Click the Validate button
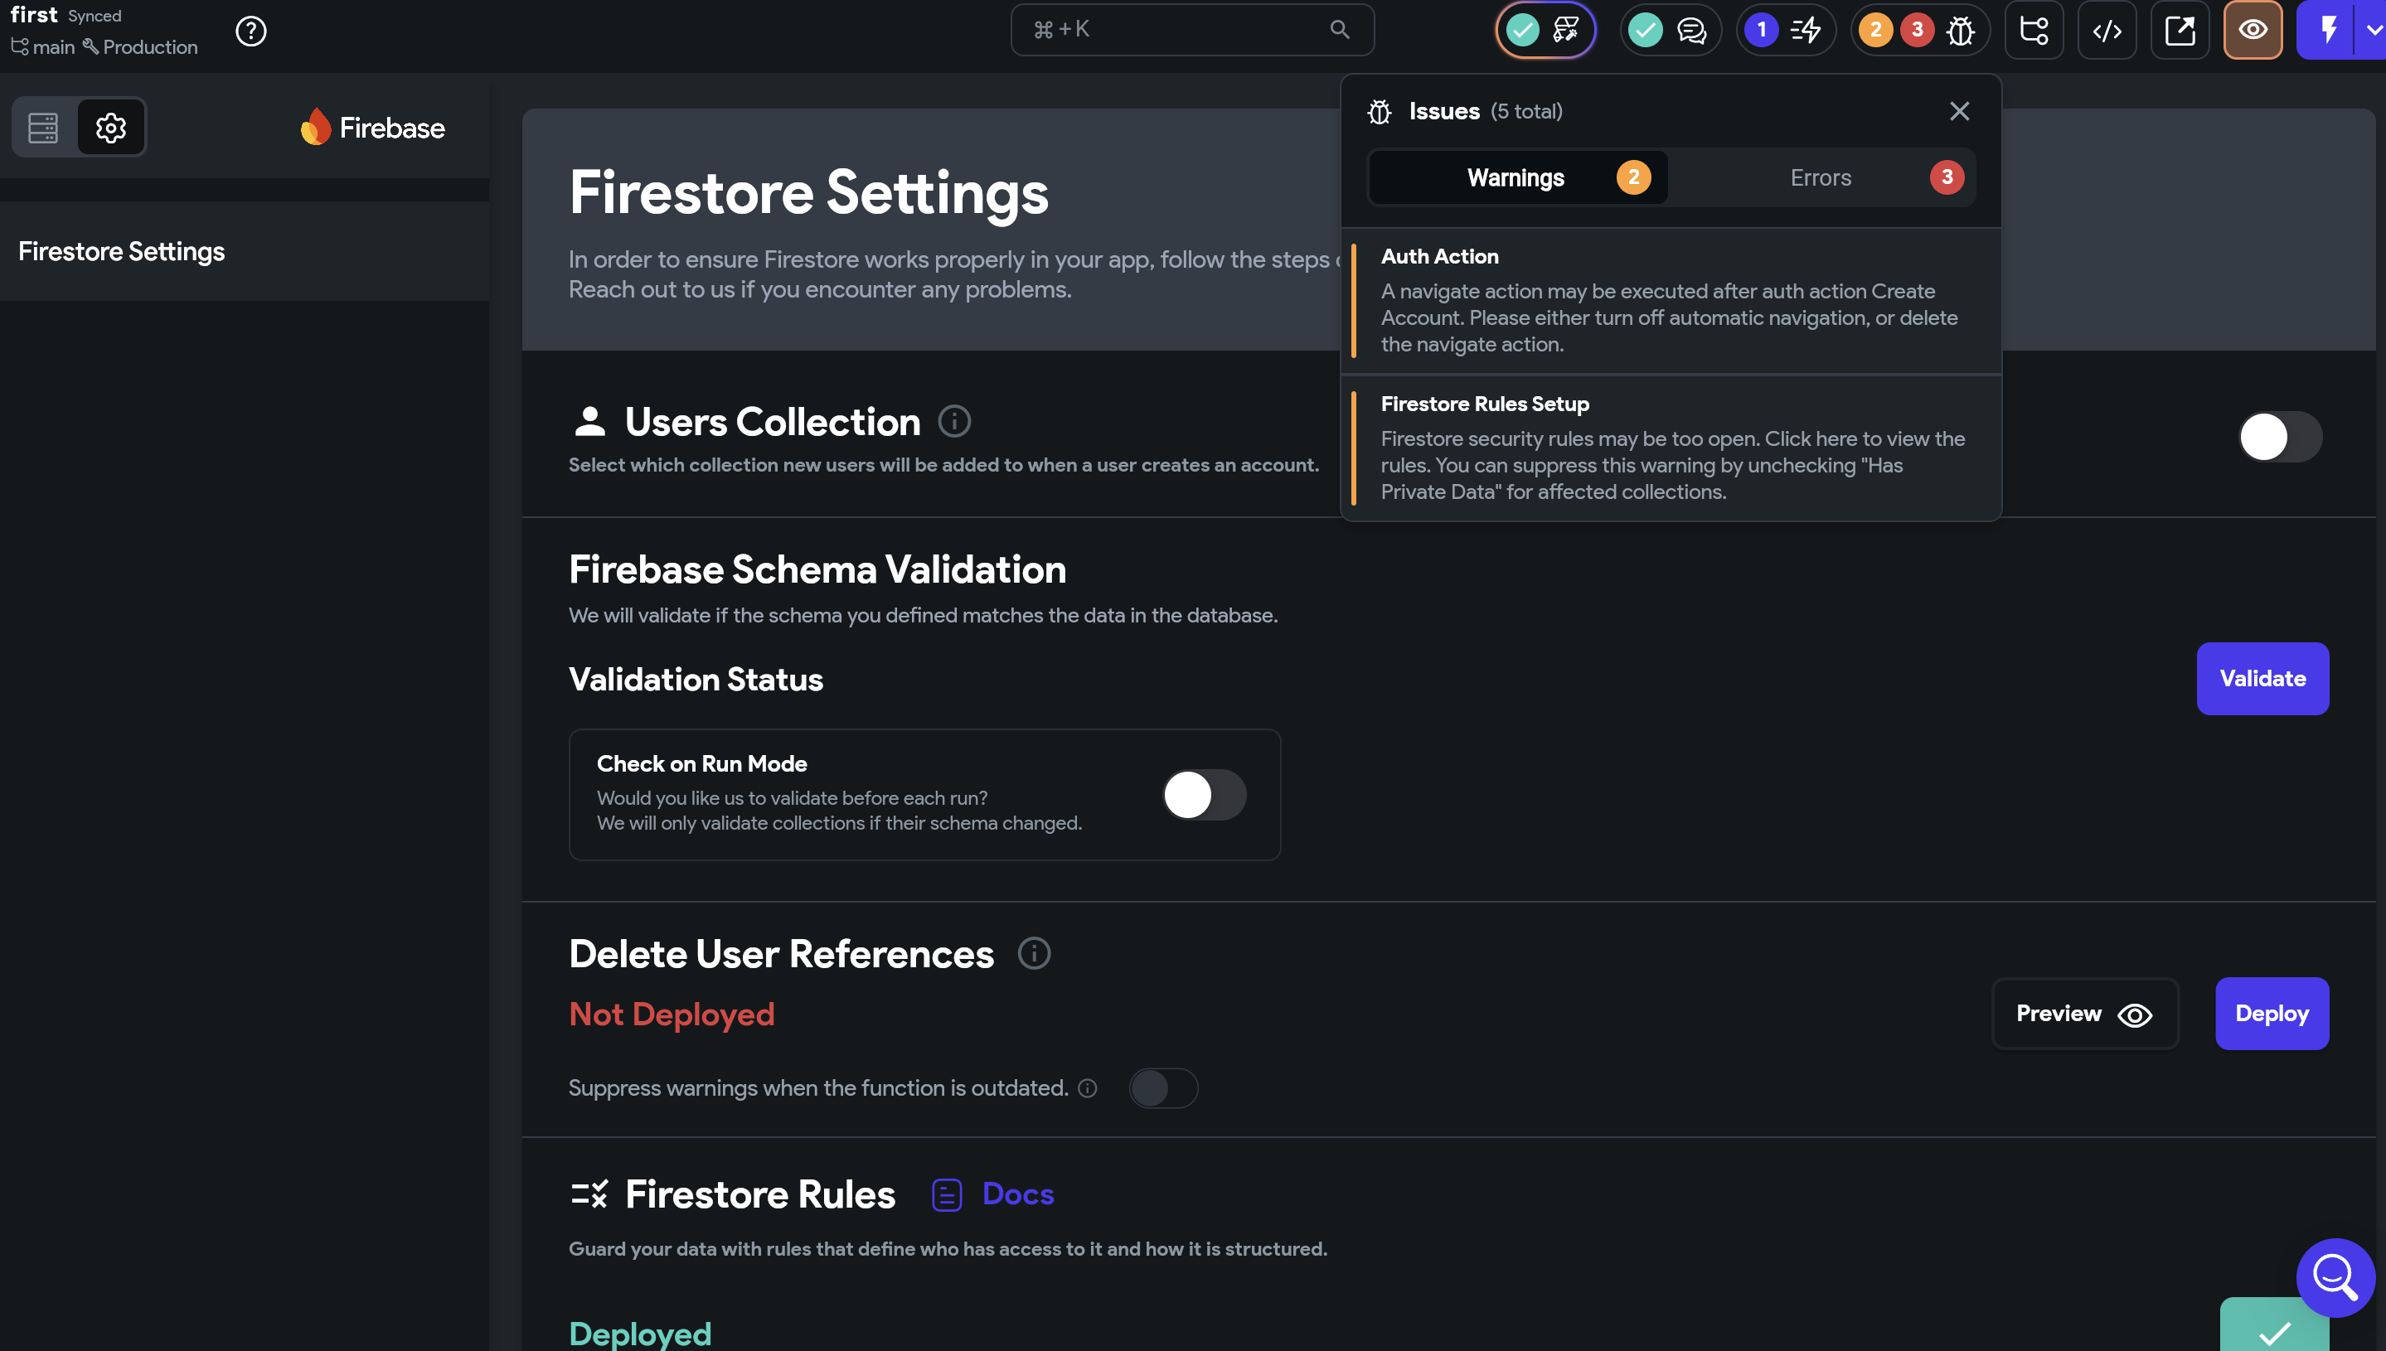 (2262, 678)
